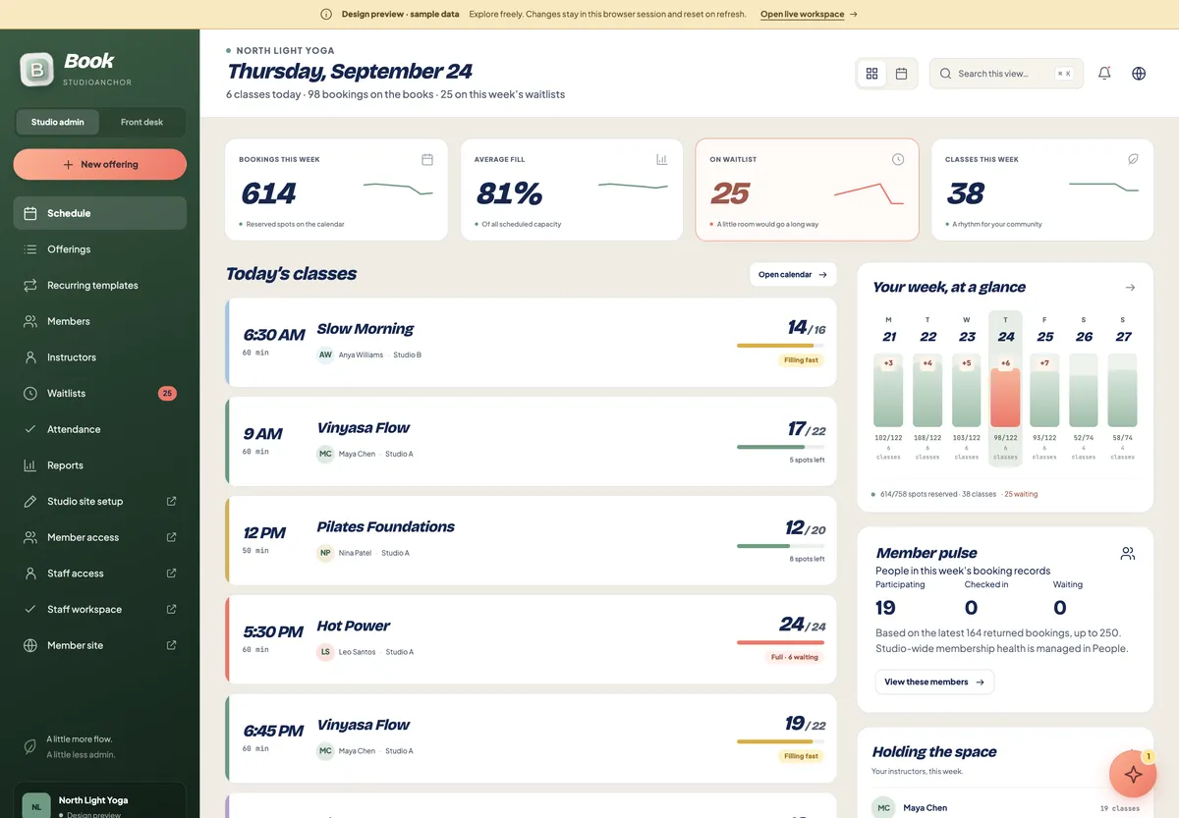The image size is (1179, 818).
Task: Click clock icon on On waitlist card
Action: coord(898,159)
